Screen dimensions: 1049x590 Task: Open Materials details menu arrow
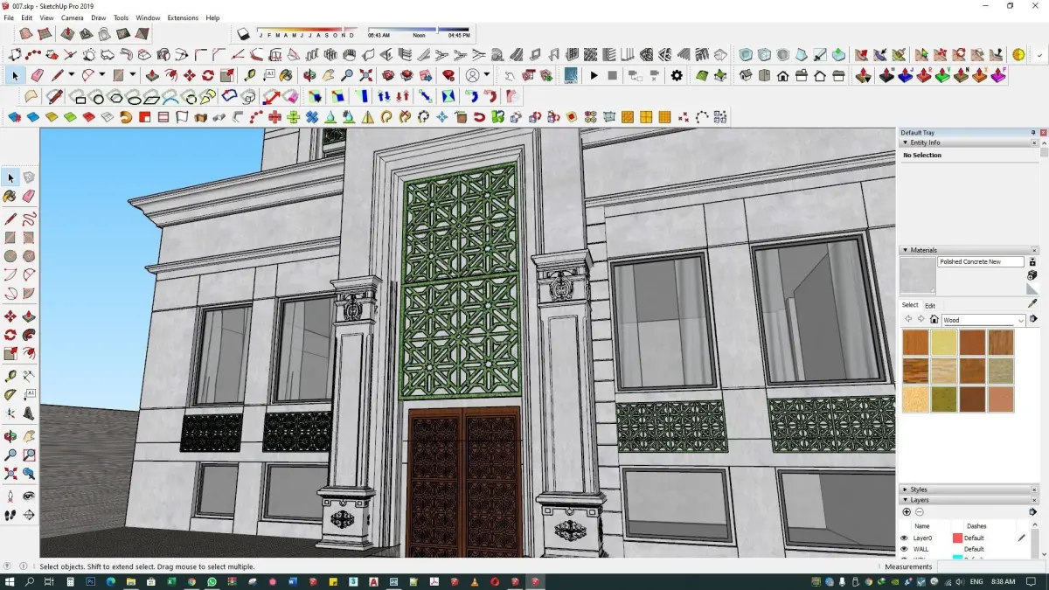[x=1032, y=321]
